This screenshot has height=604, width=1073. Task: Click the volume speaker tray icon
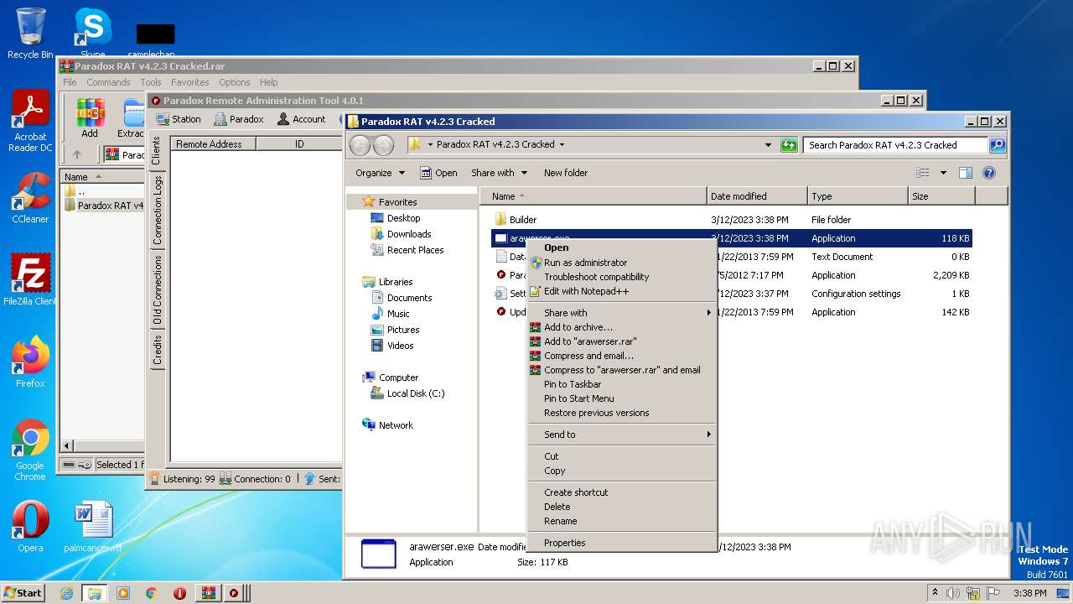tap(953, 593)
